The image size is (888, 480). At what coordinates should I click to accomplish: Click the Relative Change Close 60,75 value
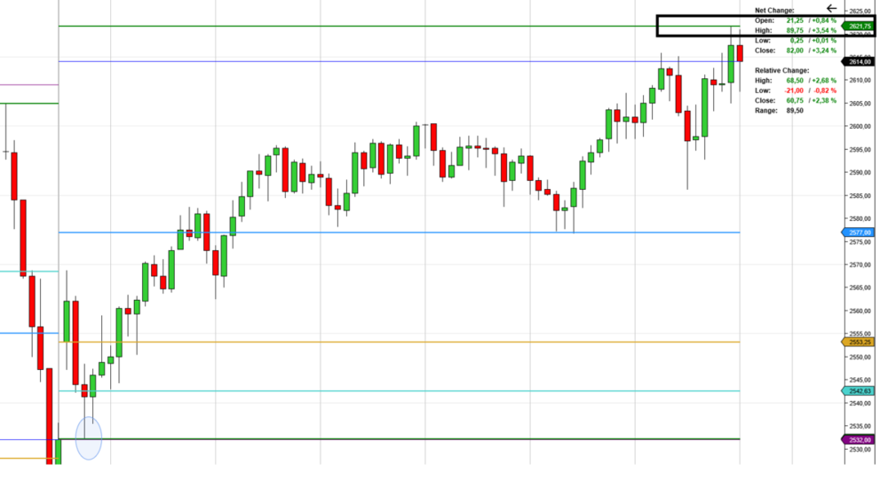click(x=795, y=100)
